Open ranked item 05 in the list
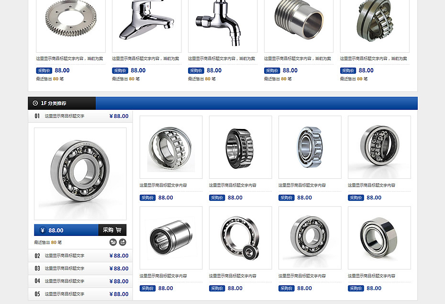 tap(80, 294)
